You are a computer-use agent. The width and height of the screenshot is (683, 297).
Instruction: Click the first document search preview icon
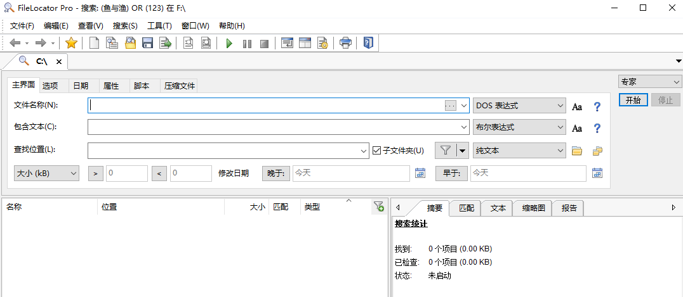pyautogui.click(x=188, y=43)
